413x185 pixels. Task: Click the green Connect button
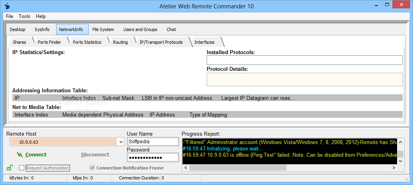tap(32, 155)
